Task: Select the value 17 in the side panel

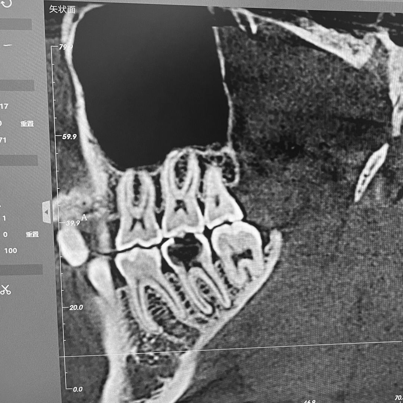Action: coord(4,106)
